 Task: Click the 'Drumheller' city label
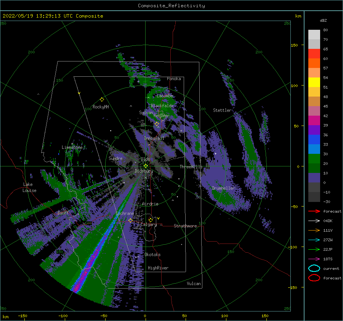tap(223, 188)
